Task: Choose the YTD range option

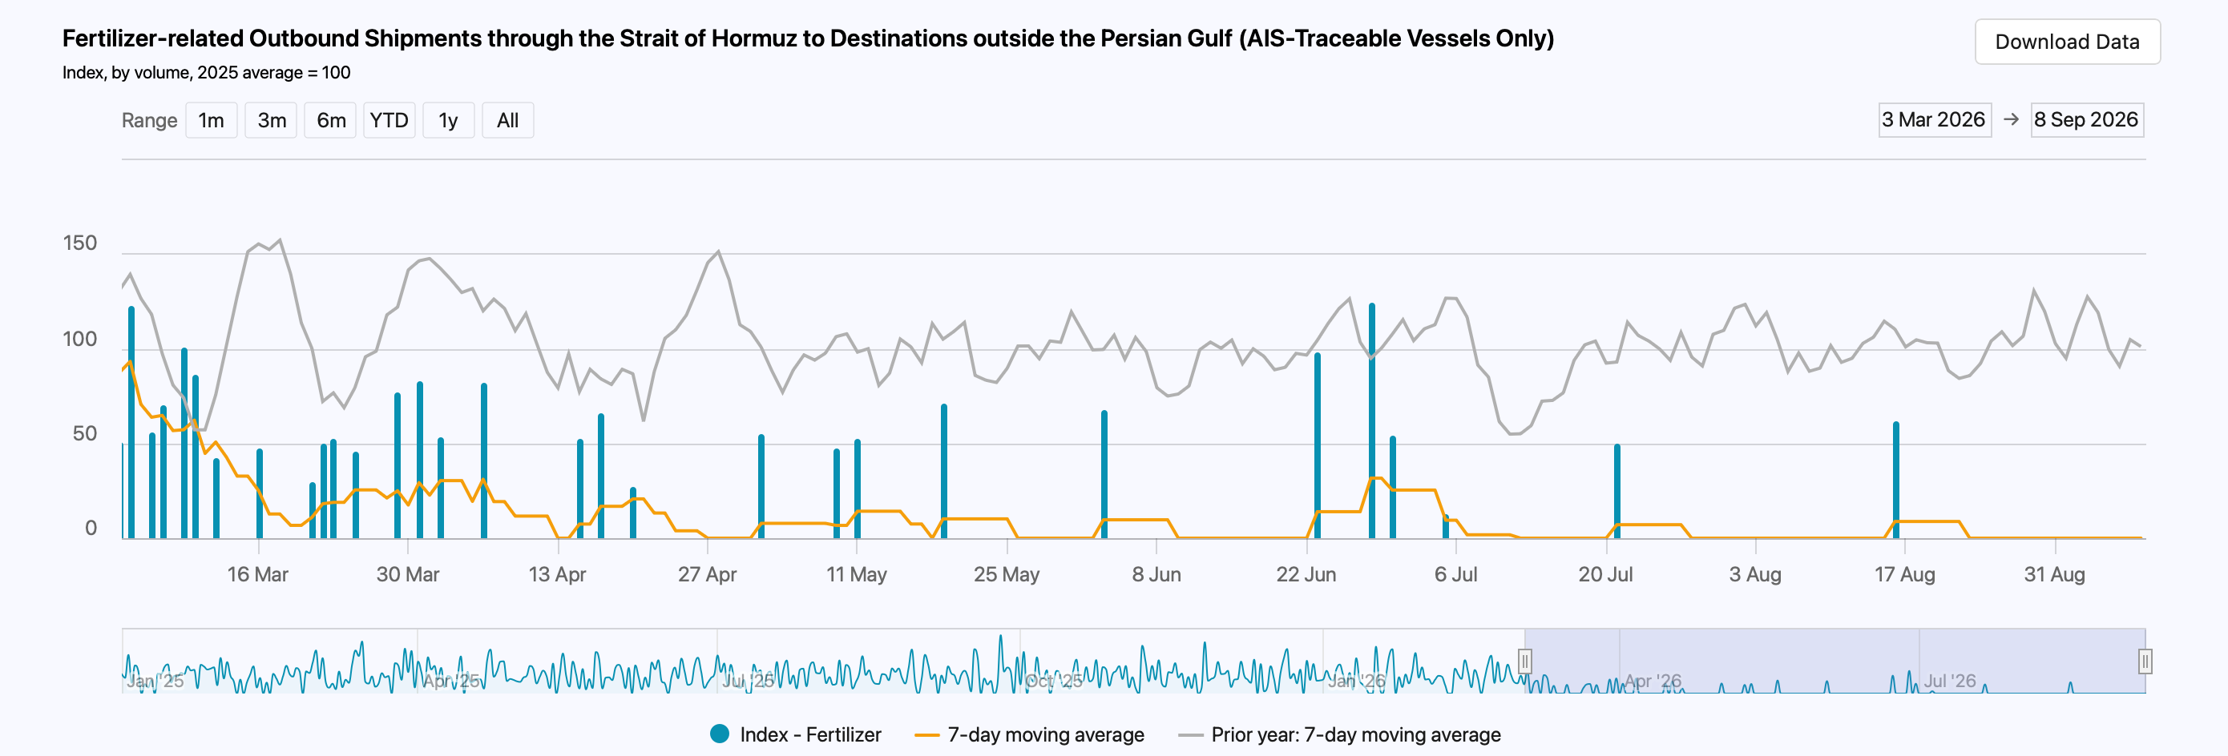Action: 389,120
